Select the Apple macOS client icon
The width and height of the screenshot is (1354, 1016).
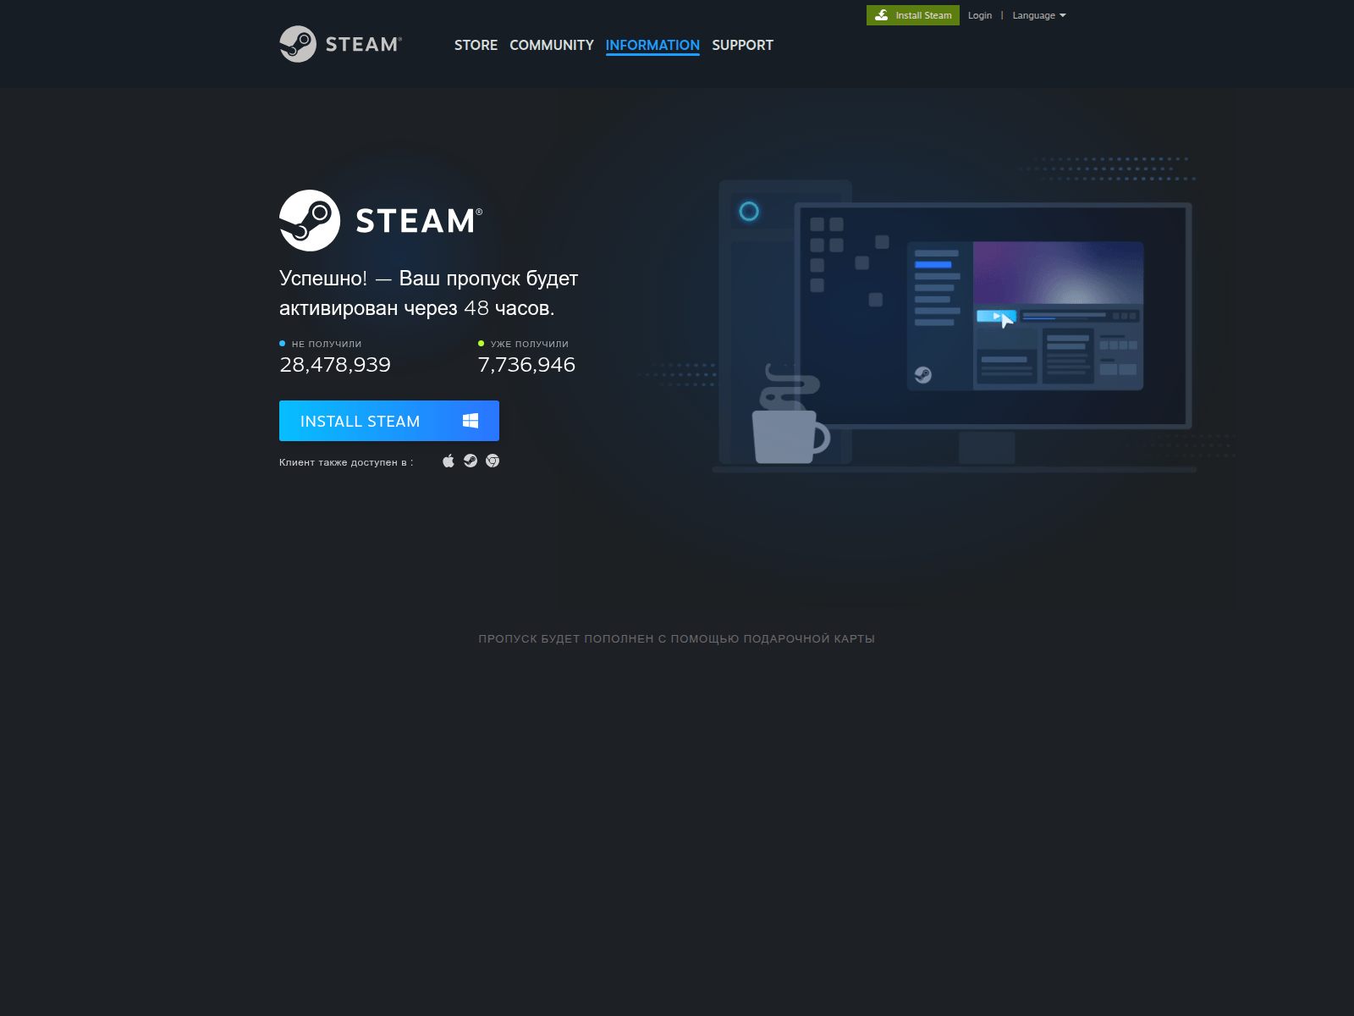pyautogui.click(x=449, y=461)
